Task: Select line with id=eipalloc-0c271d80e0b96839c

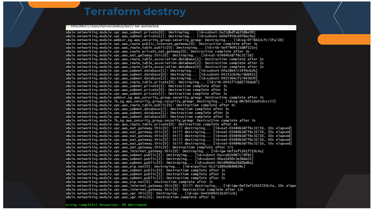Action: click(x=156, y=166)
